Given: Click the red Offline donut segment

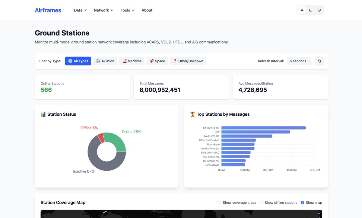Looking at the screenshot, I should coord(101,138).
